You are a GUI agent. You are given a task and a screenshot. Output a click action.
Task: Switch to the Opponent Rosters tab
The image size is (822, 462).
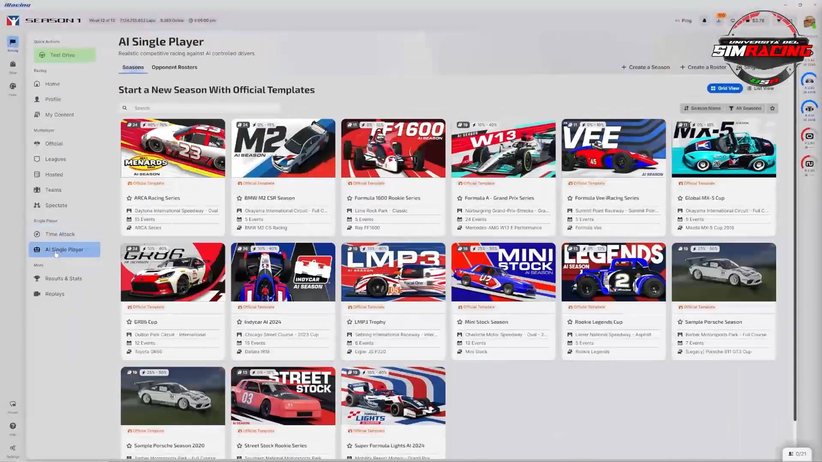[x=174, y=67]
